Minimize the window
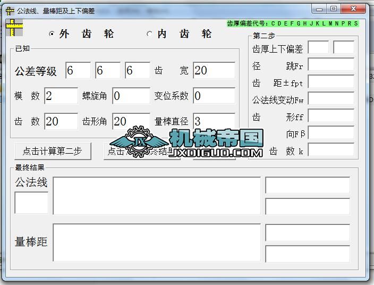The width and height of the screenshot is (374, 285). coord(319,10)
